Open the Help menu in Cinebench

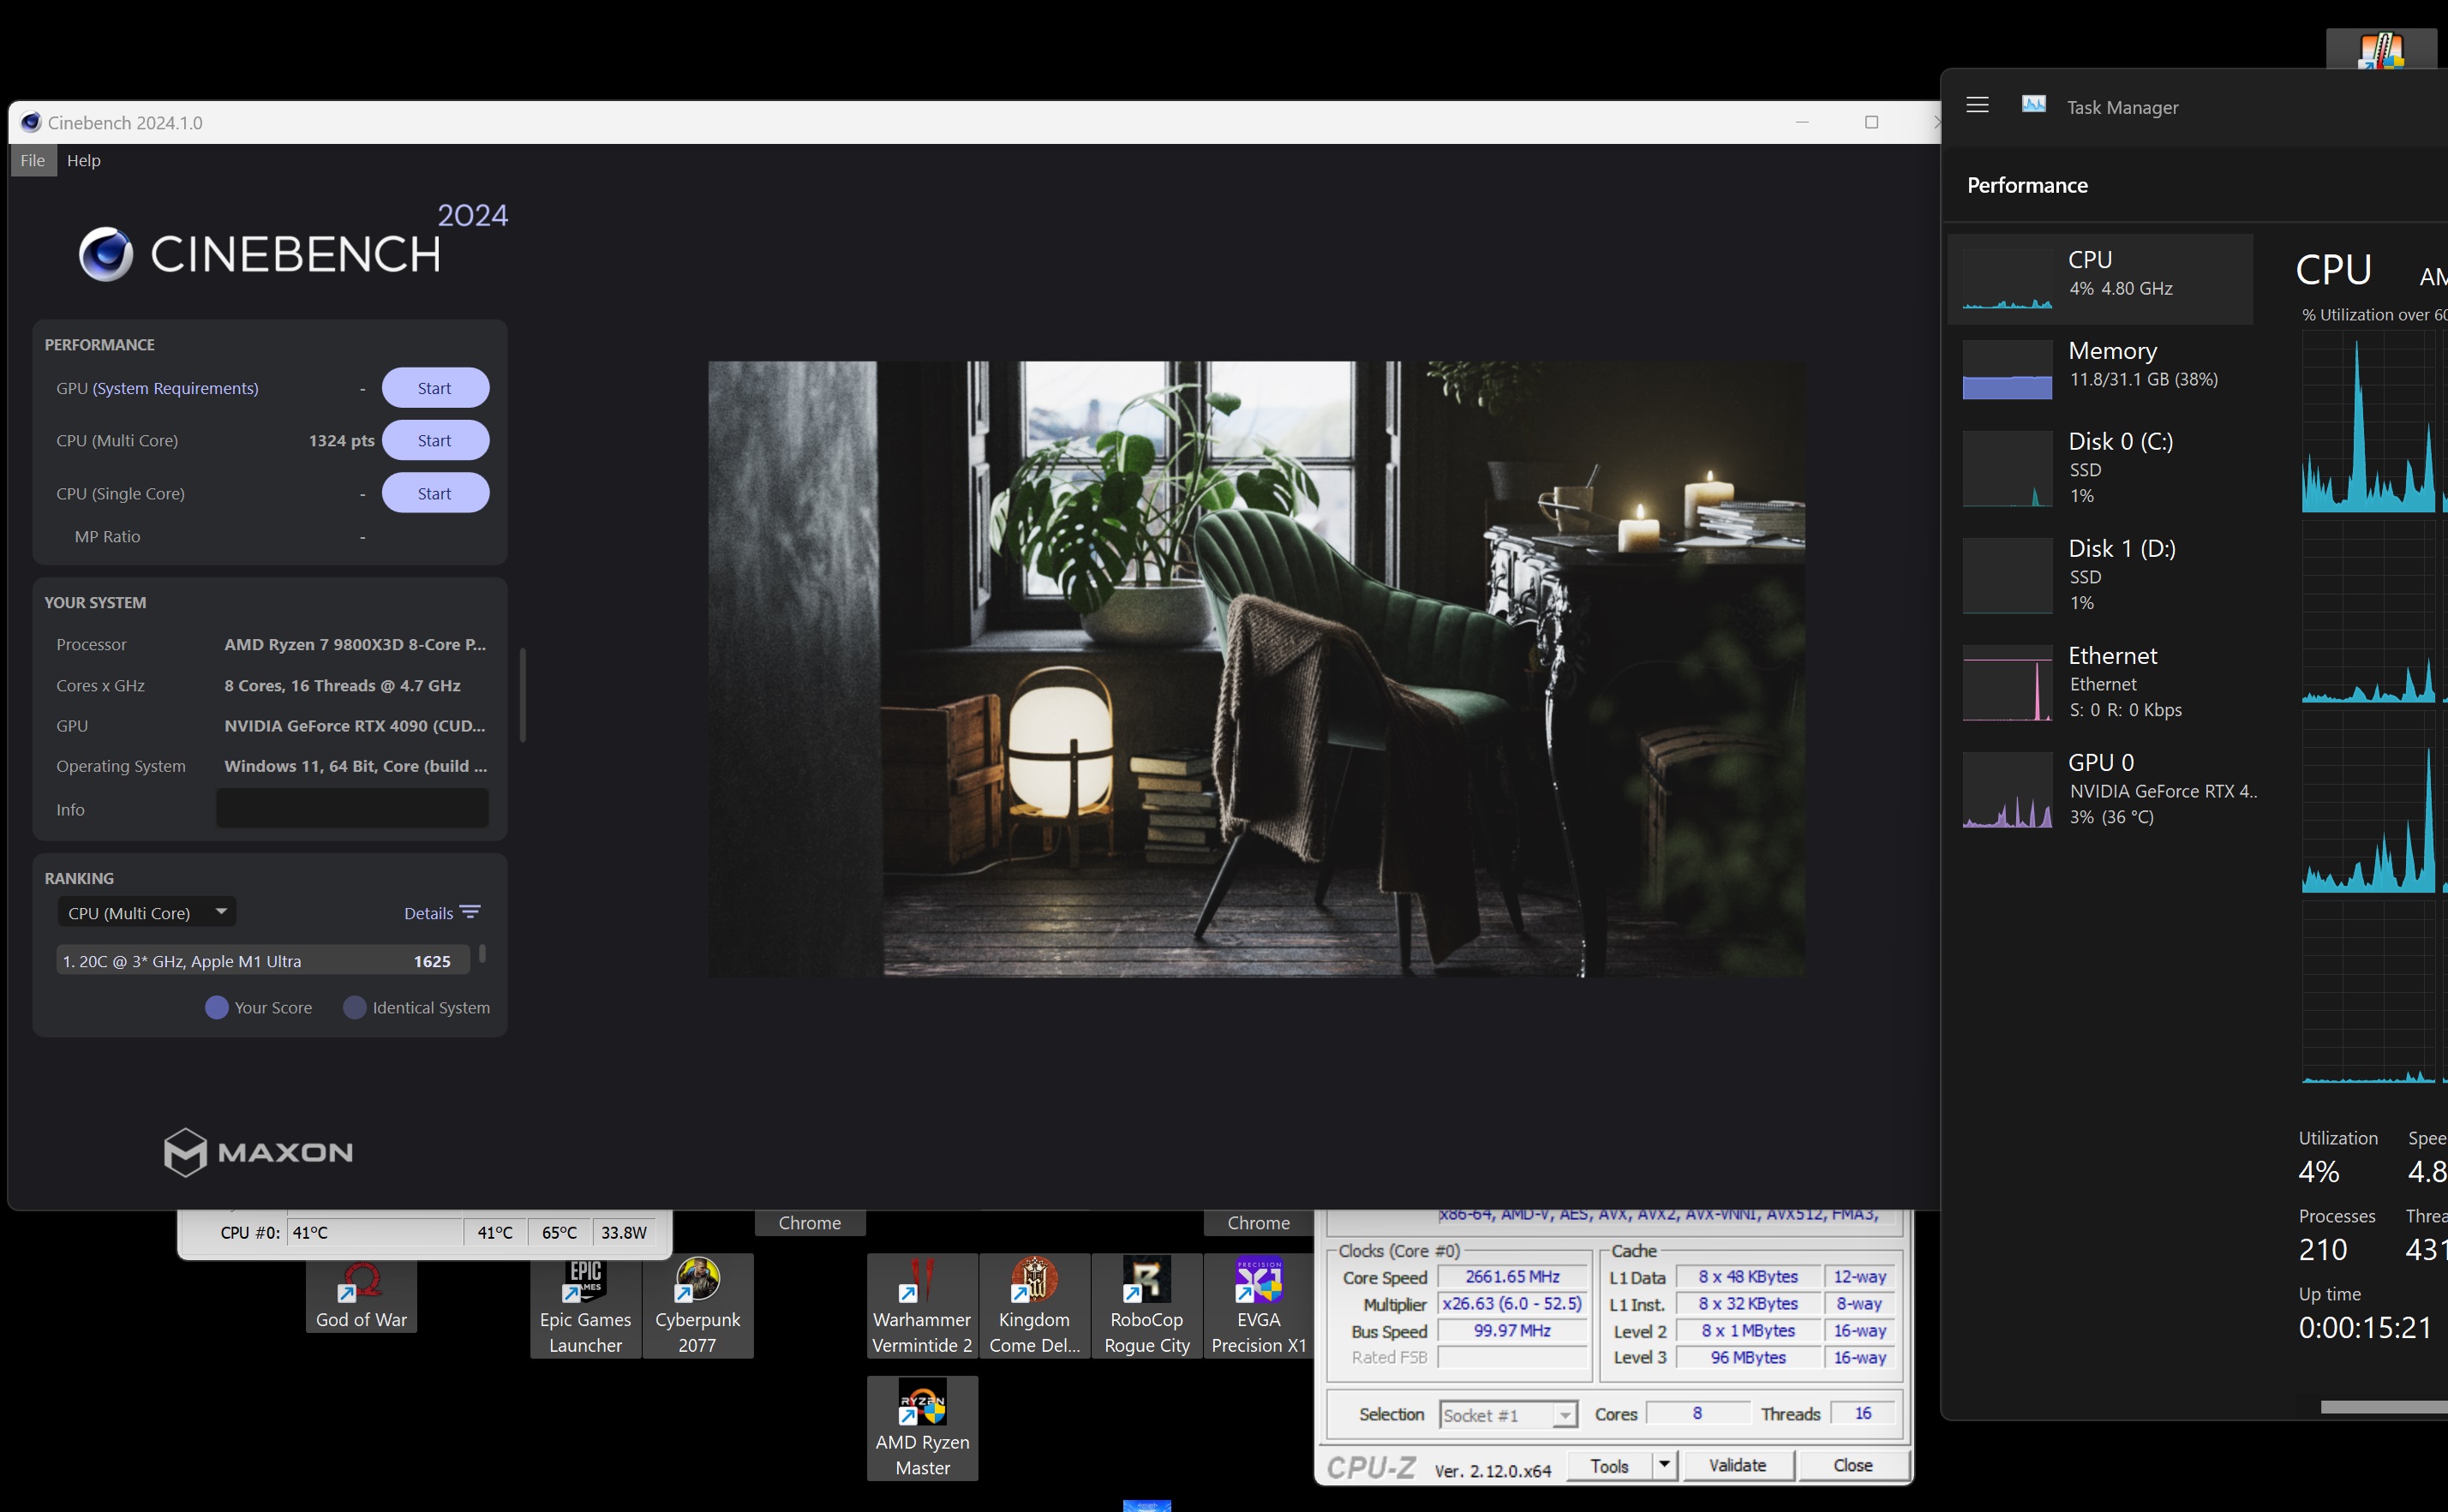coord(84,160)
